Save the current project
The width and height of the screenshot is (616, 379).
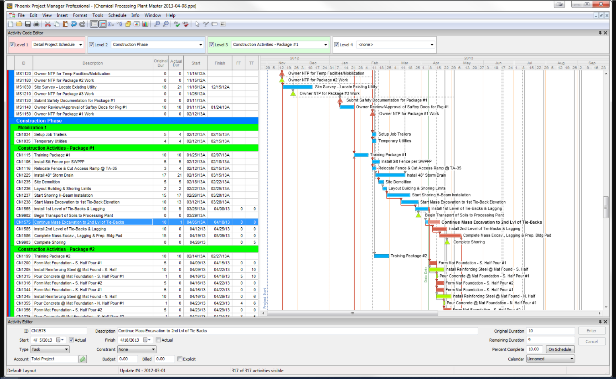coord(28,24)
